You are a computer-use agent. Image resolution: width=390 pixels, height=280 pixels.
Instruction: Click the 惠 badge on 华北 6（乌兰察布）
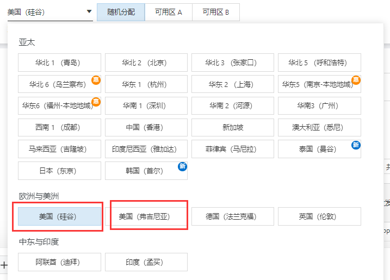[96, 80]
